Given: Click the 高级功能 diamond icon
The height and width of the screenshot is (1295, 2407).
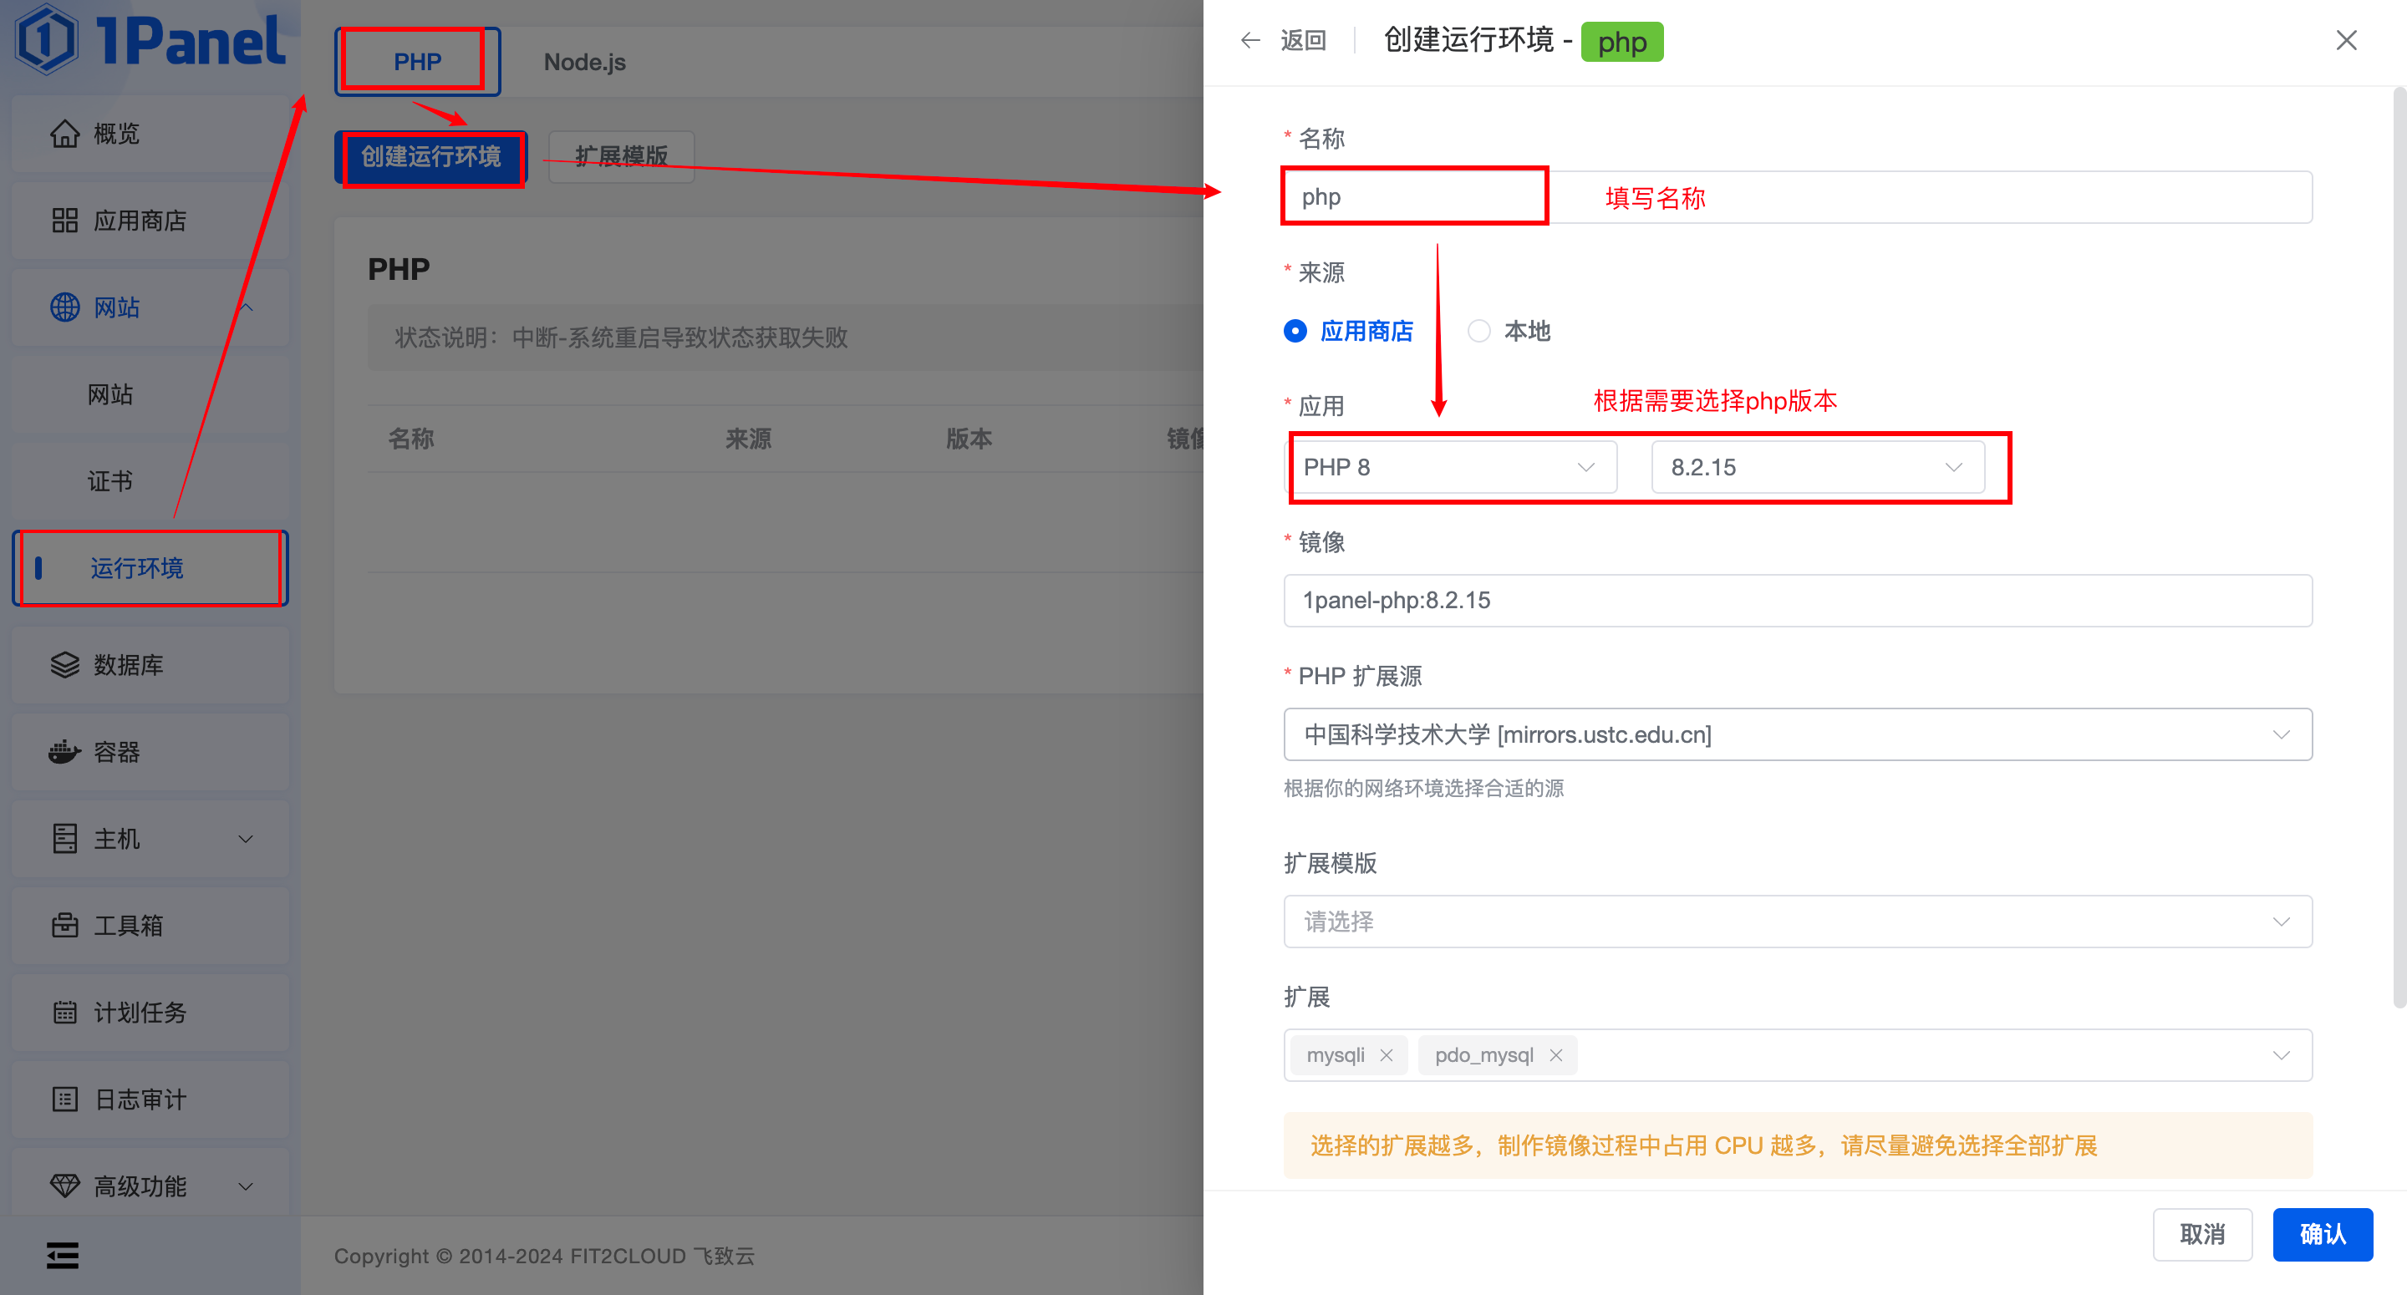Looking at the screenshot, I should coord(64,1186).
